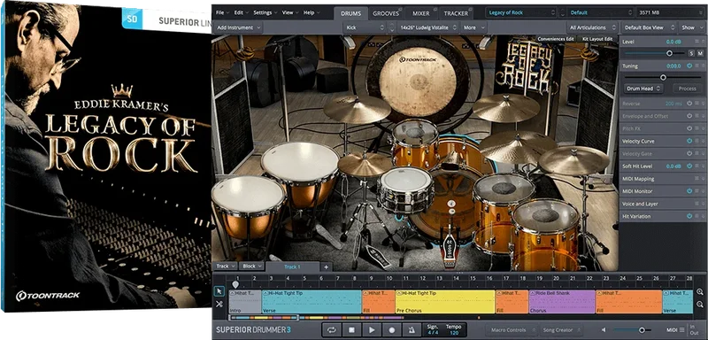
Task: Open the Track dropdown menu
Action: [226, 267]
